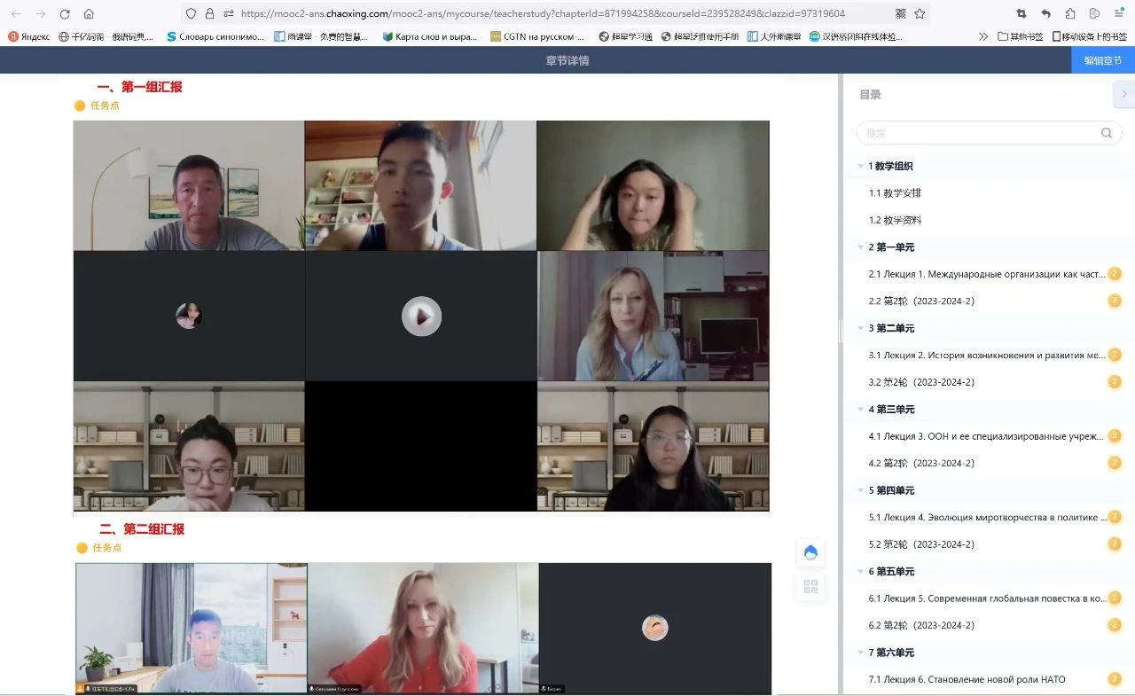Click the browser reload button
The image size is (1135, 696).
pos(65,14)
